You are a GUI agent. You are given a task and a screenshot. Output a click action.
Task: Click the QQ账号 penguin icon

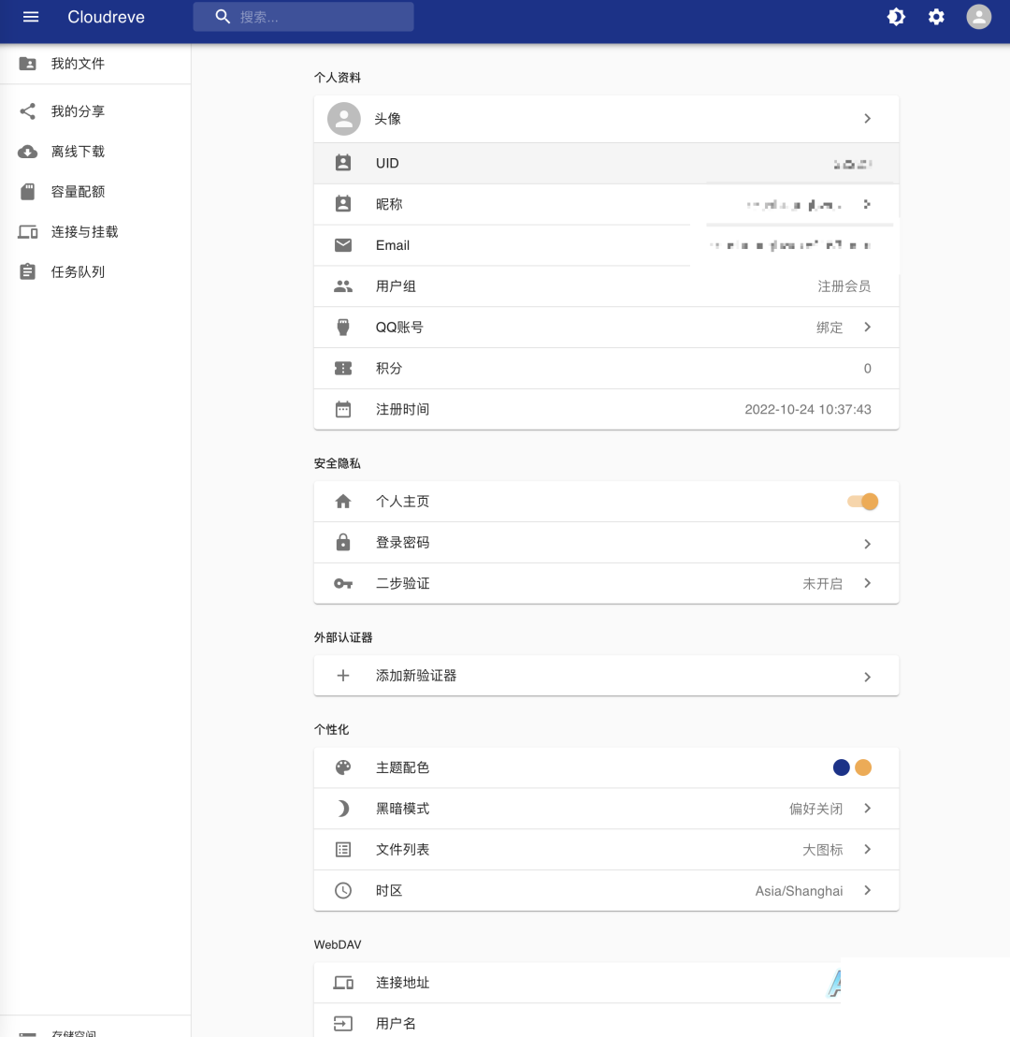(x=343, y=328)
